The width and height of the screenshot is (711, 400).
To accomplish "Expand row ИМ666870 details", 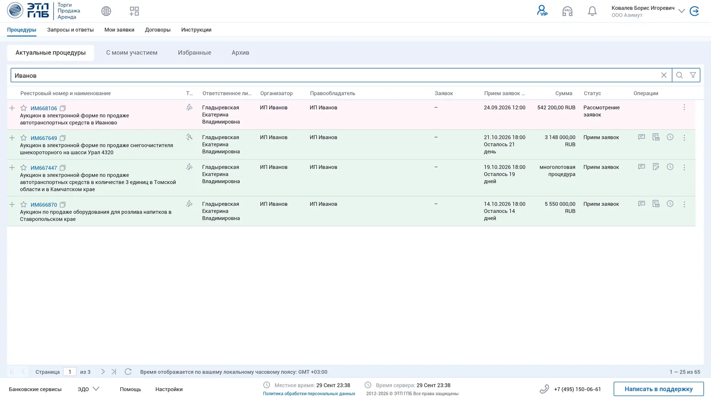I will pos(12,204).
